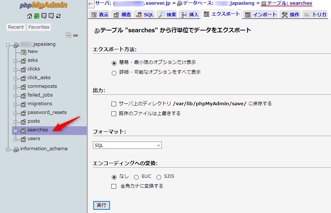Click the chain link icon in sidebar
The height and width of the screenshot is (213, 331).
[x=75, y=35]
